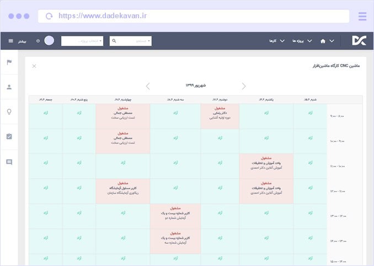The image size is (374, 266).
Task: Go to previous month with left chevron
Action: coord(148,86)
